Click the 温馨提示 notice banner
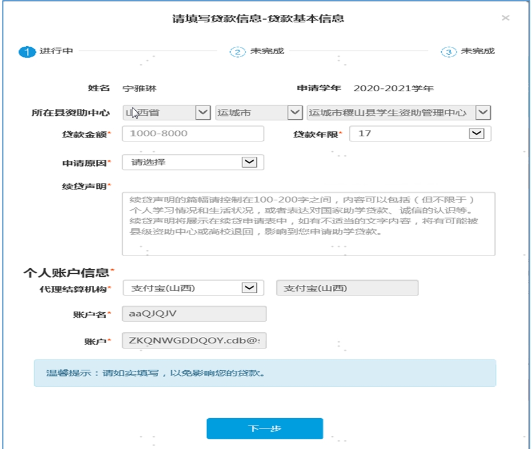This screenshot has width=532, height=449. pos(265,373)
